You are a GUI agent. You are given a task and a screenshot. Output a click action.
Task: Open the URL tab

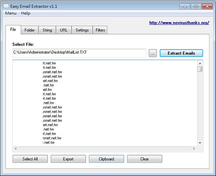click(64, 30)
